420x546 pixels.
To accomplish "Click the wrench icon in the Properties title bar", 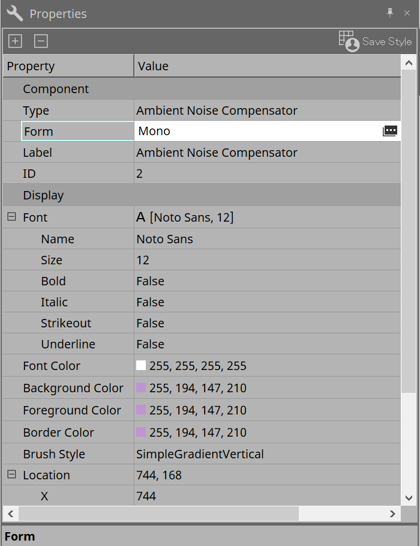I will tap(14, 13).
